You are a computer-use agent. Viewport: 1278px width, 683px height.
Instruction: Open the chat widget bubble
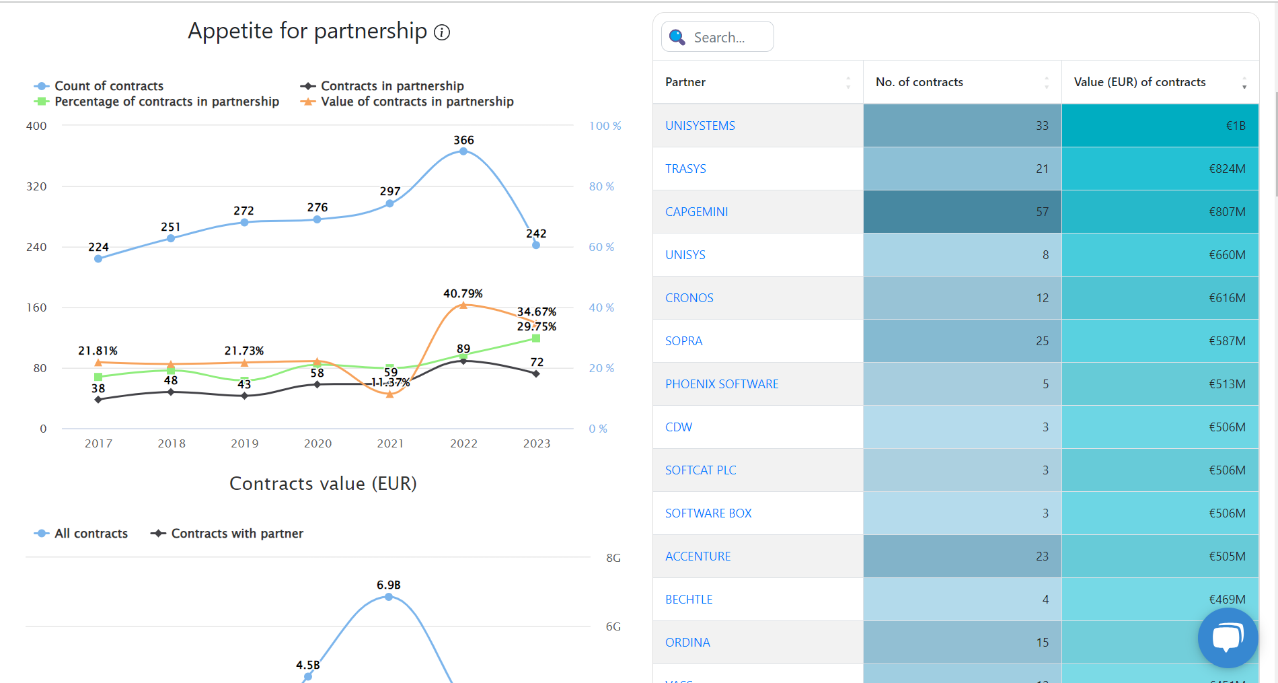point(1228,637)
